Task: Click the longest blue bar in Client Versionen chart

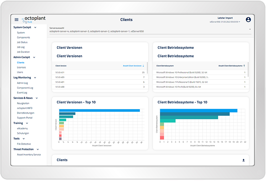Action: (x=99, y=110)
